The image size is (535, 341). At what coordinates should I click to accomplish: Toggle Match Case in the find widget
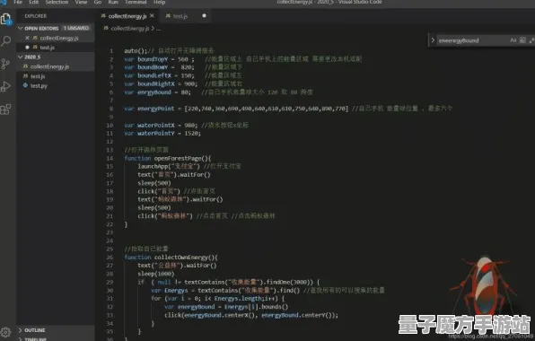[x=513, y=40]
